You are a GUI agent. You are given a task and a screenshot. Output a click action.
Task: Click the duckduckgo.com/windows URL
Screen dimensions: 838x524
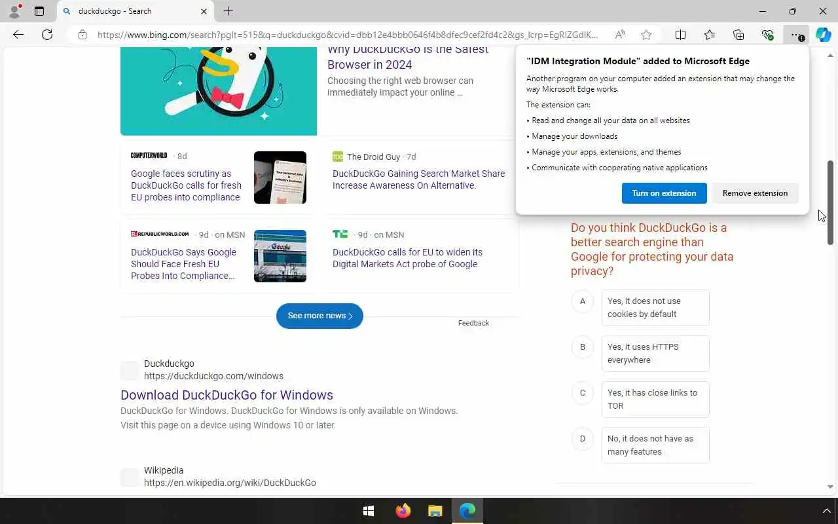point(213,376)
